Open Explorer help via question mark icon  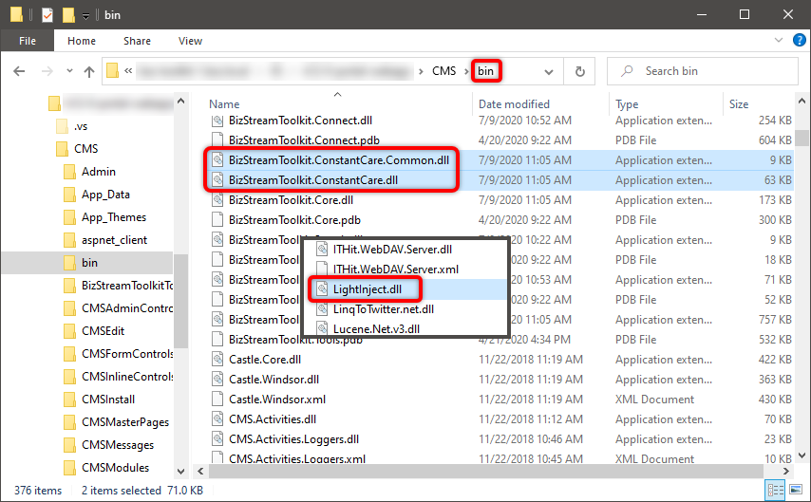pos(799,40)
